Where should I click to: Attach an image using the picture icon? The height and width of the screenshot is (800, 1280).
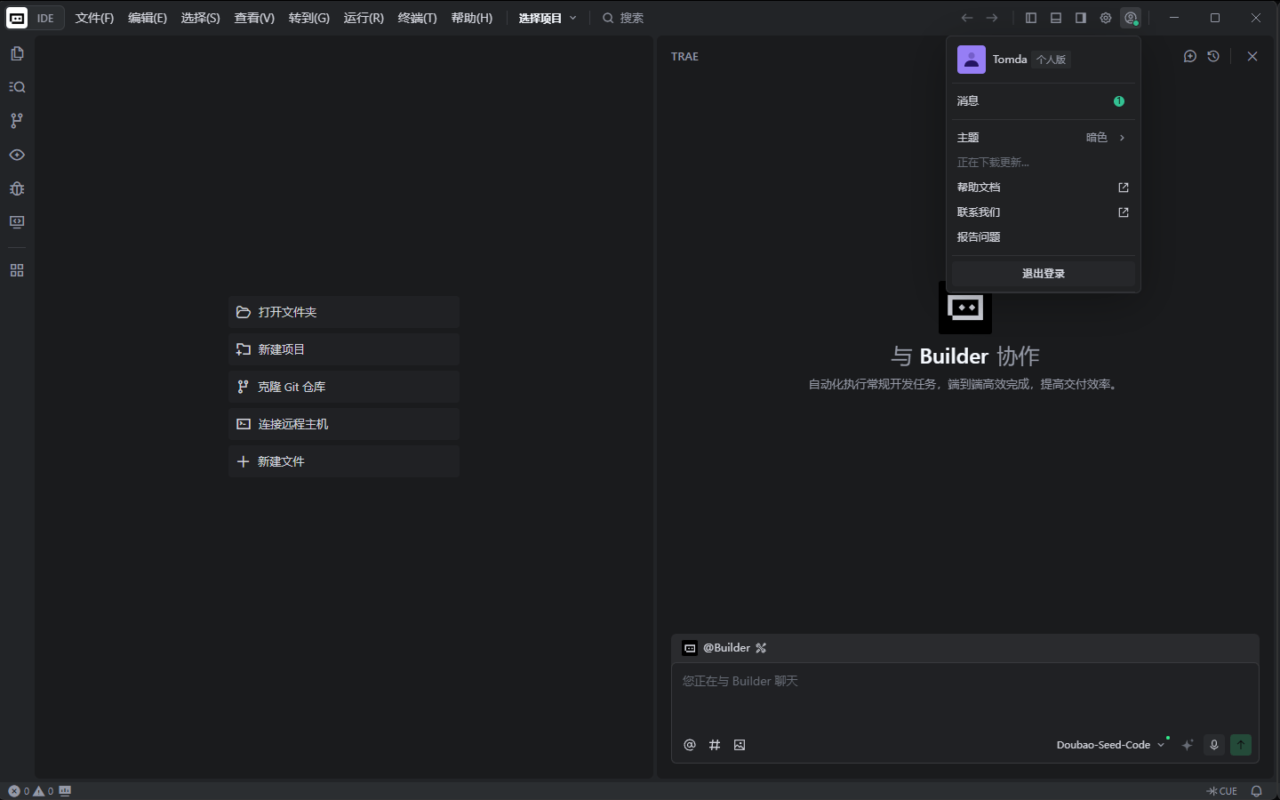point(740,745)
